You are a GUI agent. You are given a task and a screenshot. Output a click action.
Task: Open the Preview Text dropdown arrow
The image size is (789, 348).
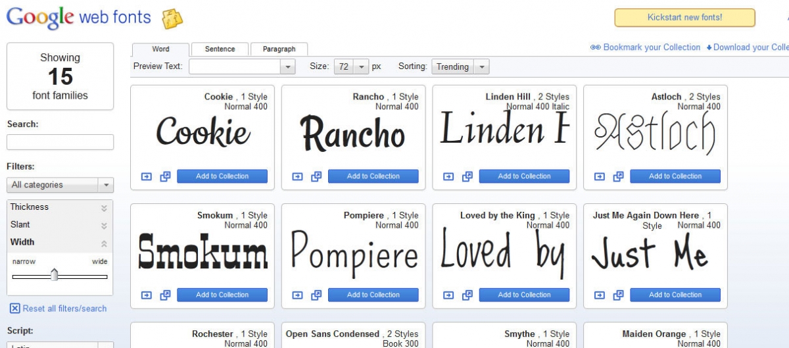pos(287,66)
